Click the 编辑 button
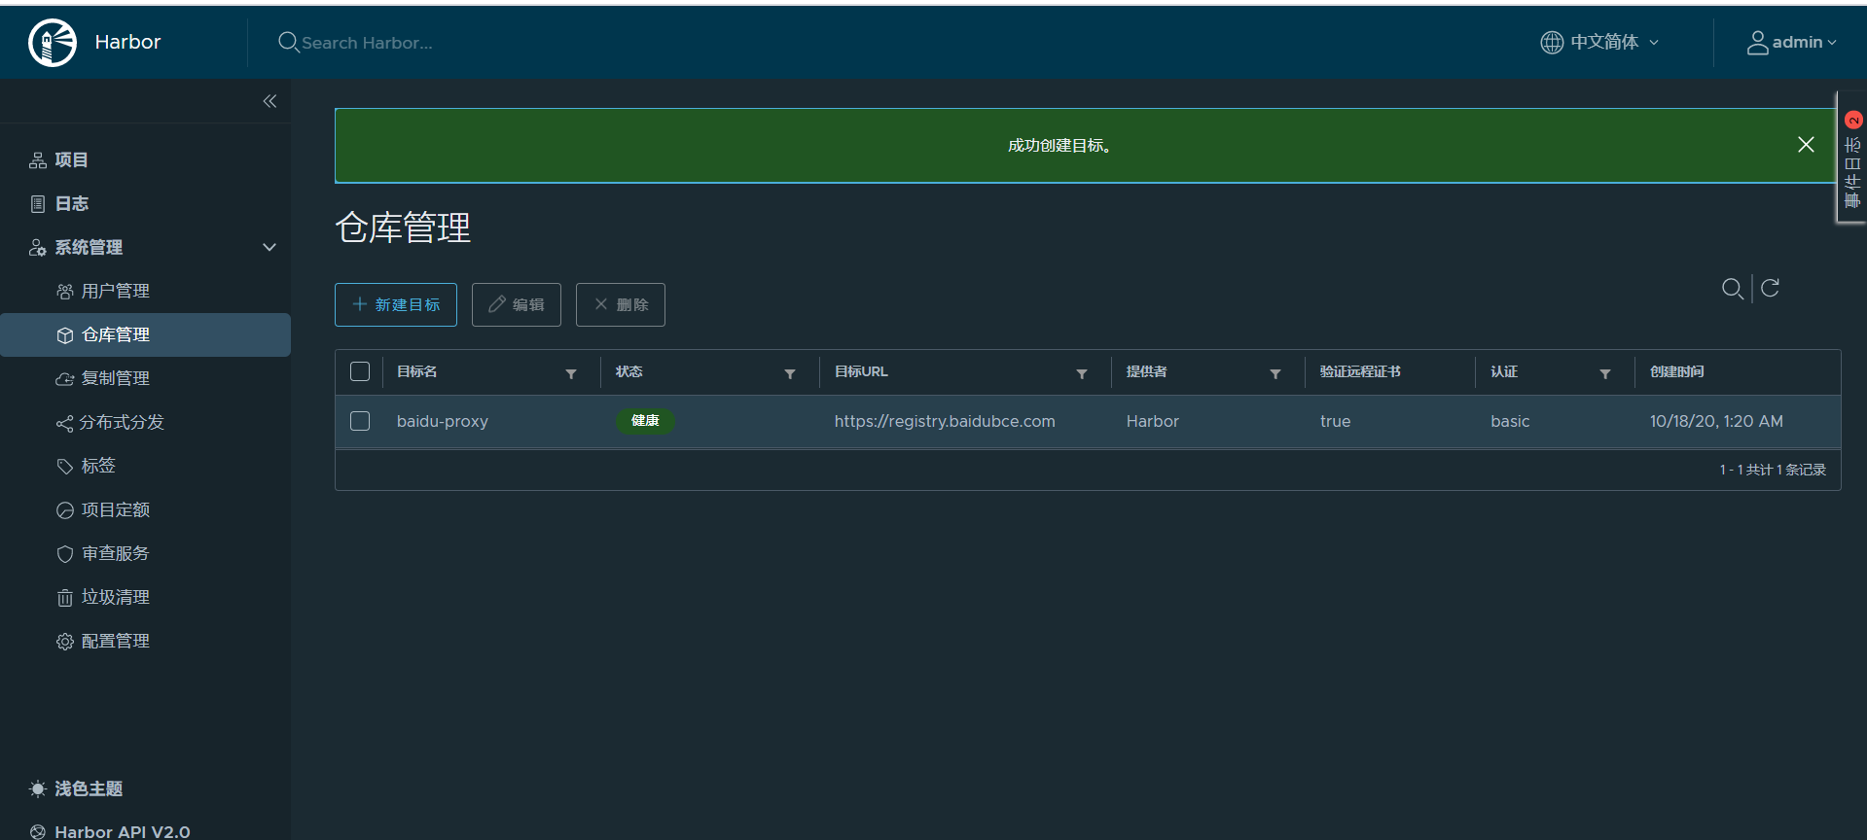 click(x=517, y=304)
